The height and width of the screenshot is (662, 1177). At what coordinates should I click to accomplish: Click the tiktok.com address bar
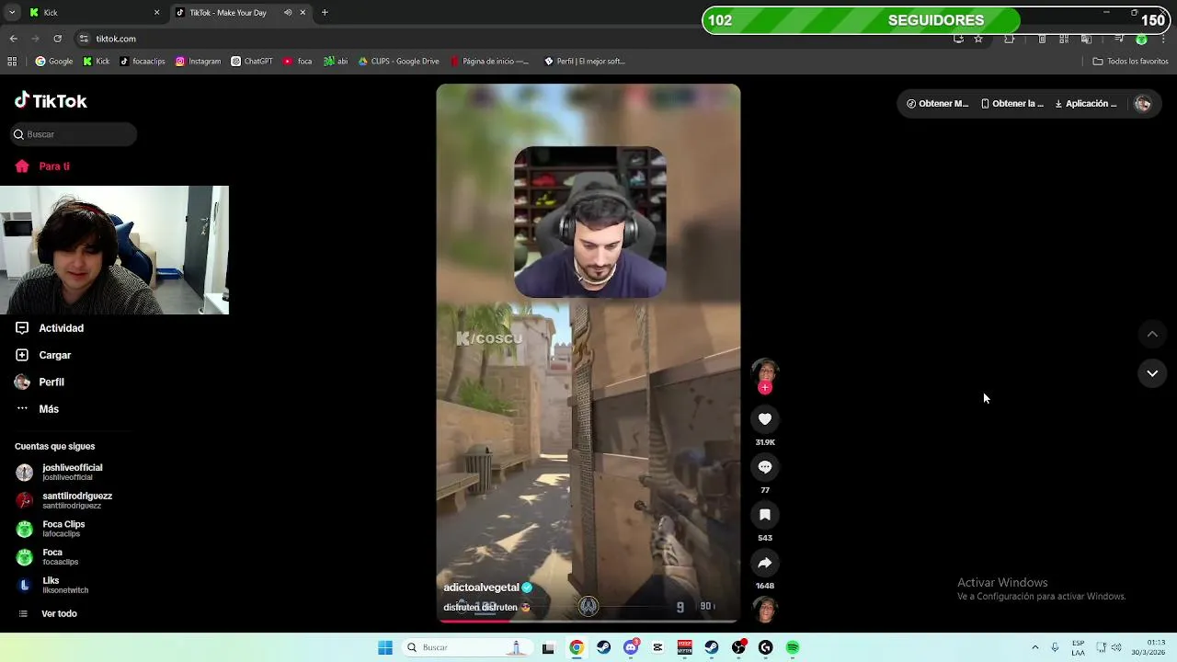click(515, 39)
